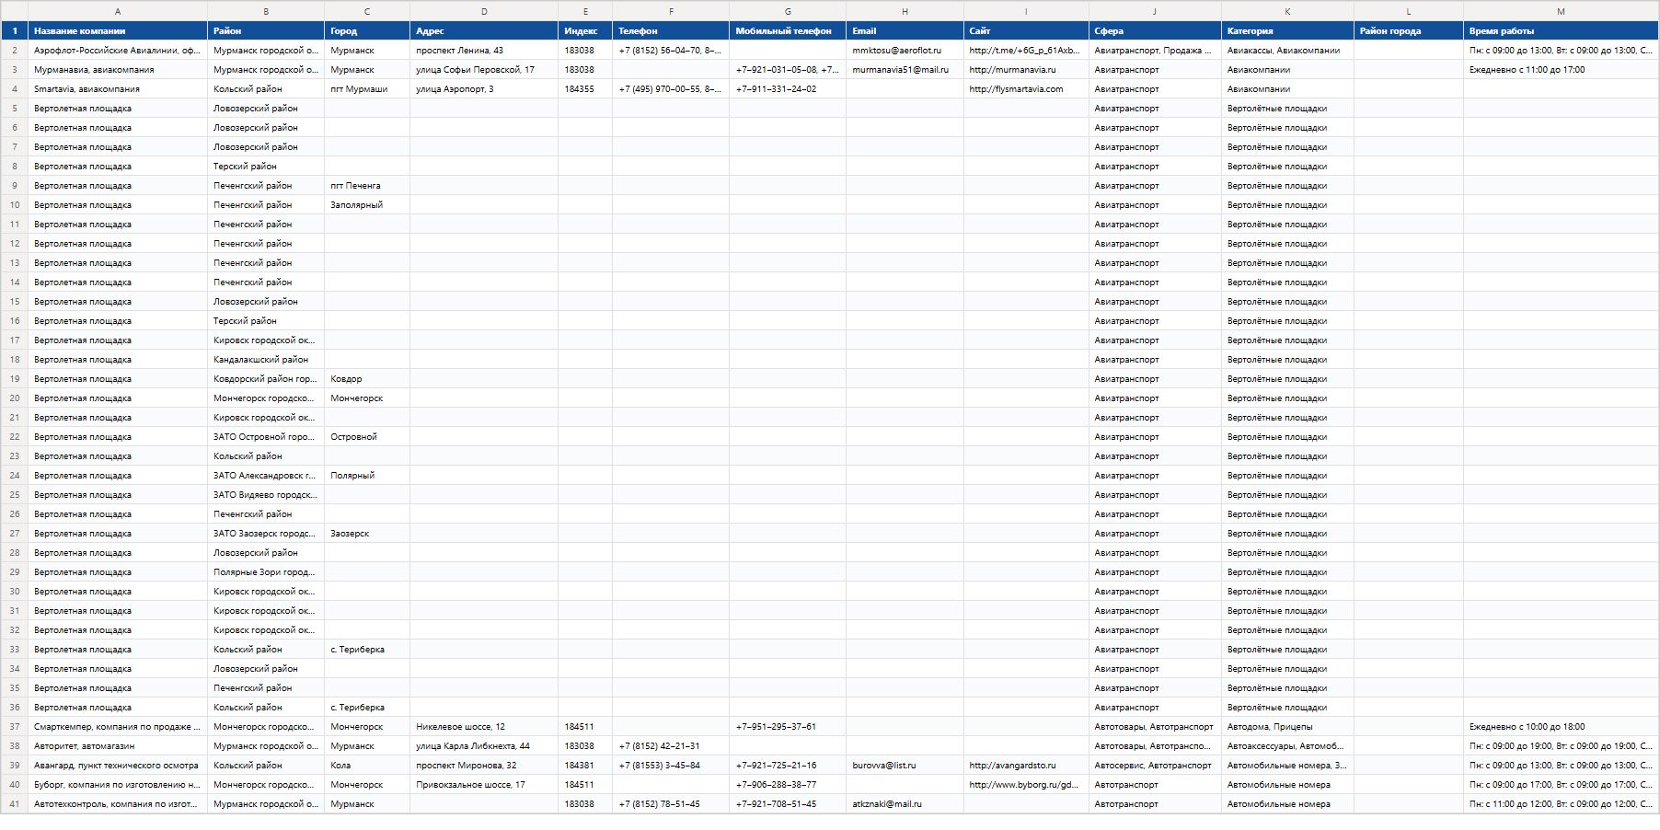Click the '+7-911-331-24-02' mobile cell
Viewport: 1660px width, 830px height.
tap(788, 89)
